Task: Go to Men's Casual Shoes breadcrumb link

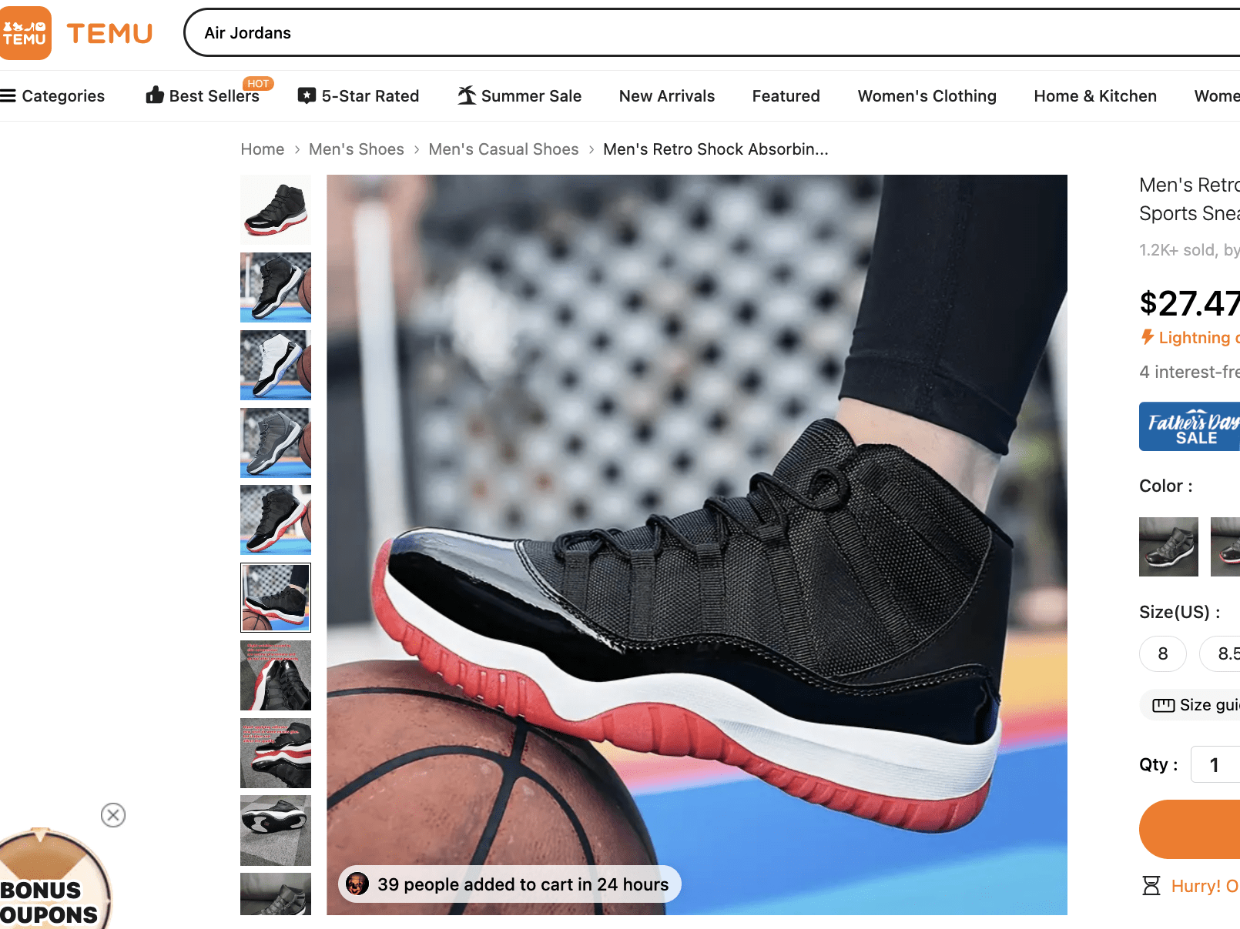Action: pyautogui.click(x=504, y=149)
